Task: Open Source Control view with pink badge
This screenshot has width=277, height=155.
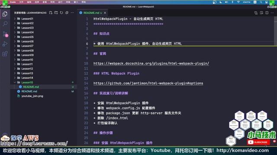Action: click(5, 34)
